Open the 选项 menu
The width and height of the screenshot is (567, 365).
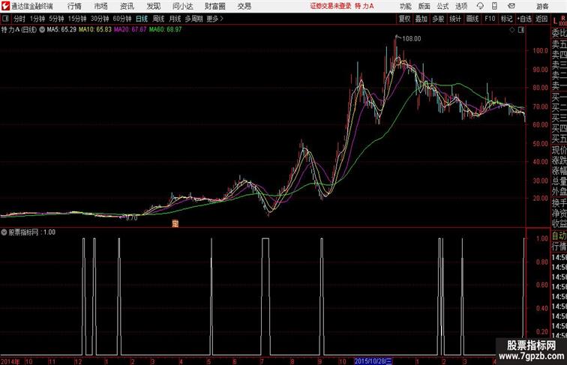461,6
